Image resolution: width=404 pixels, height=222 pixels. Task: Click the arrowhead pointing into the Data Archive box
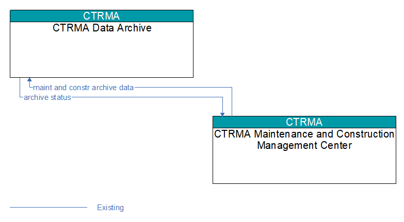(29, 79)
